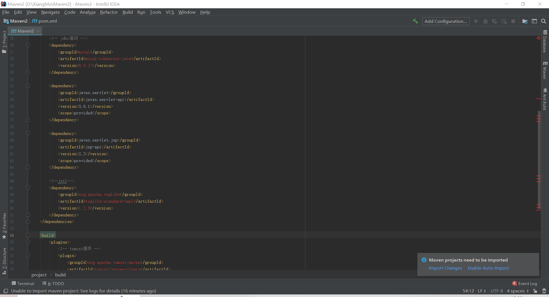The height and width of the screenshot is (297, 549).
Task: Collapse the dependency fold at line 26
Action: (28, 45)
